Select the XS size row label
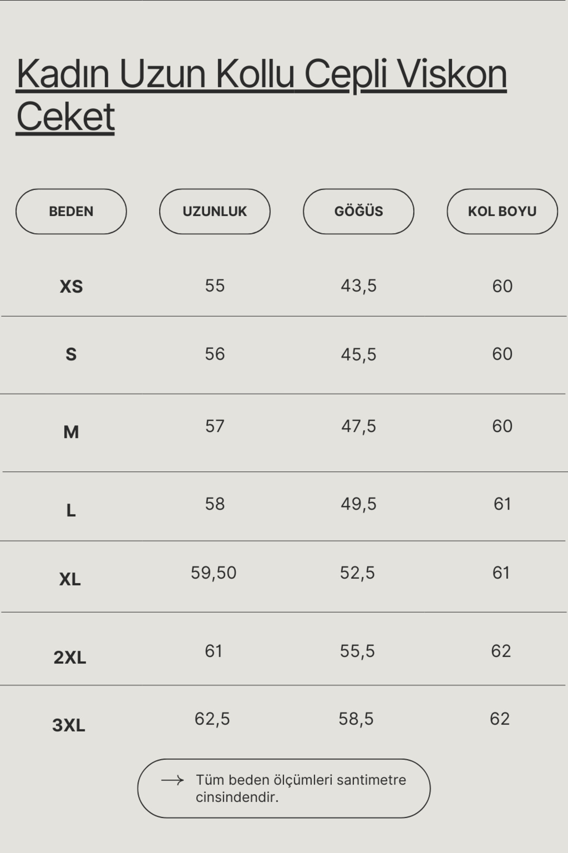 point(71,287)
